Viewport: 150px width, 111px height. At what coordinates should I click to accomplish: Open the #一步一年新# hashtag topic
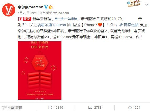click(x=66, y=19)
